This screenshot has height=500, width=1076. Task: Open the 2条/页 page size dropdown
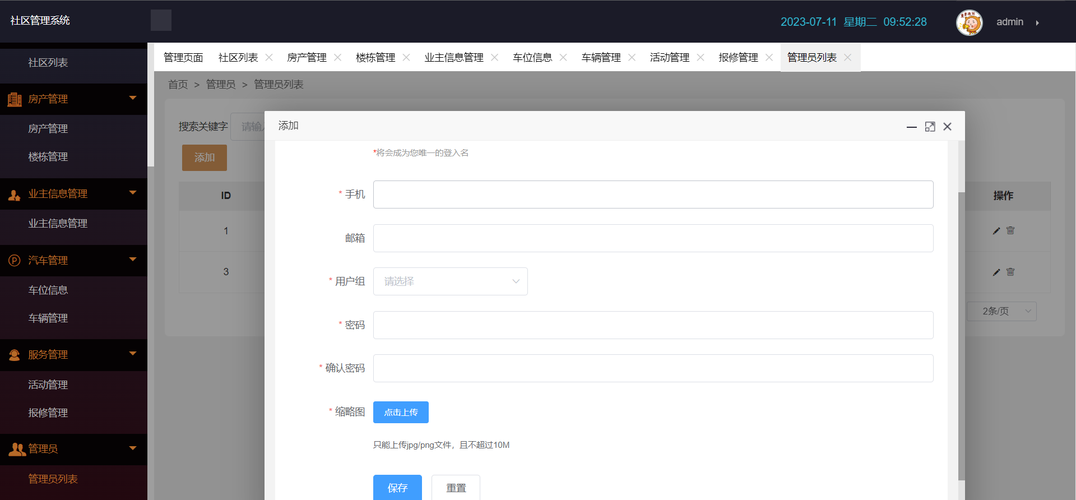(1001, 311)
